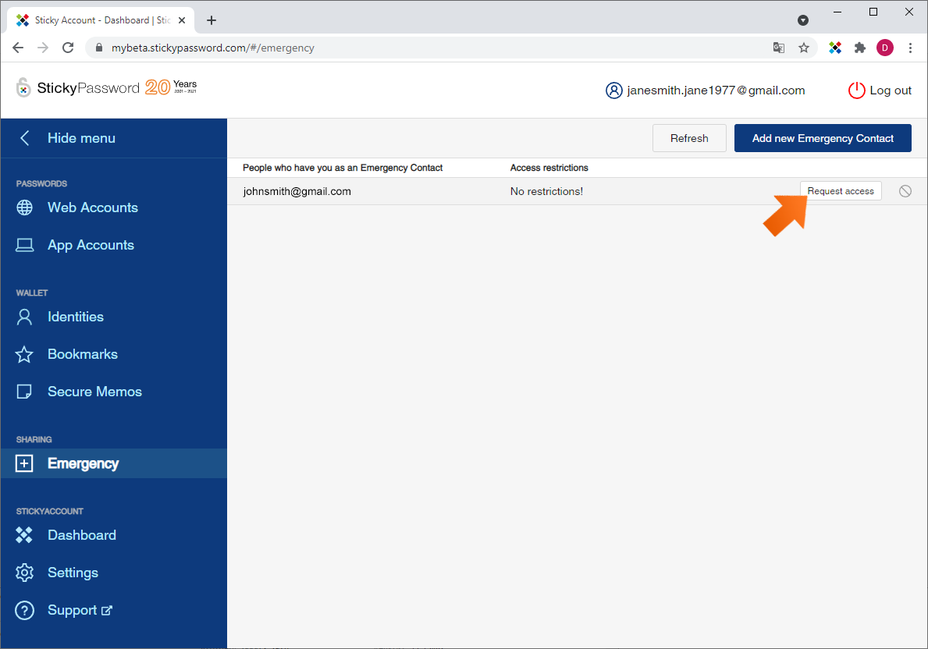Click the Identities person icon
This screenshot has height=649, width=928.
coord(24,317)
